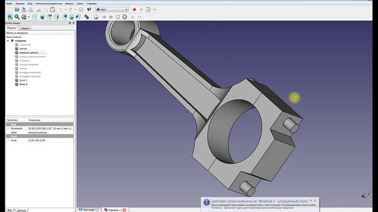Viewport: 378px width, 212px height.
Task: Click the web browser globe icon
Action: click(96, 17)
